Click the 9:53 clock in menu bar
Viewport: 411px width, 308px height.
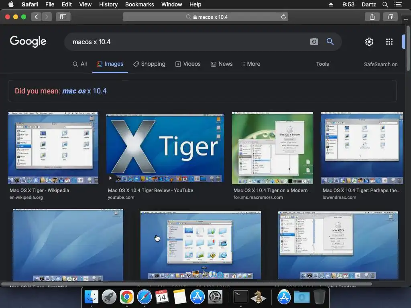point(348,4)
